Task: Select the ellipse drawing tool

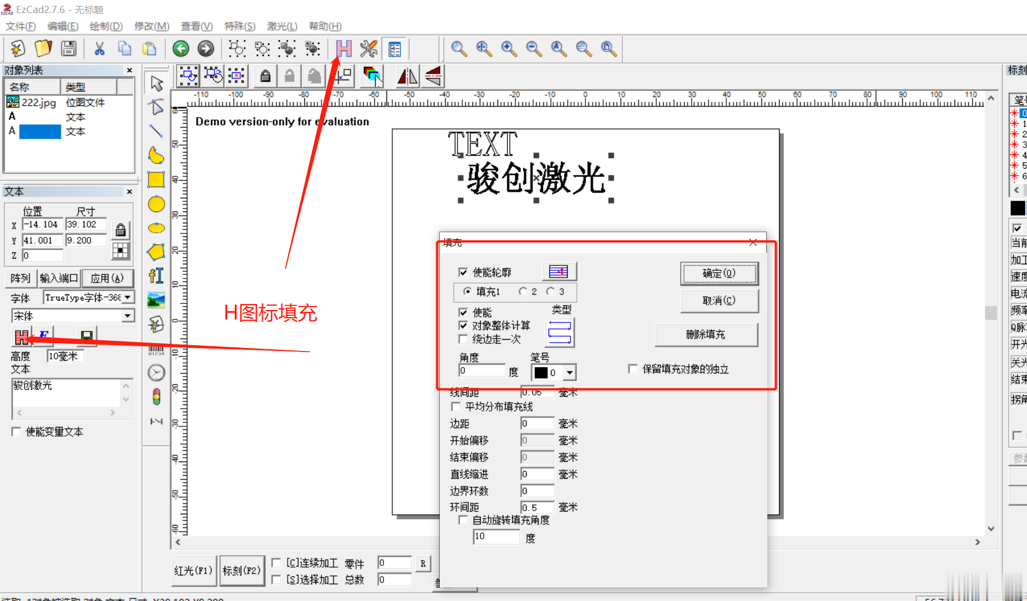Action: tap(156, 228)
